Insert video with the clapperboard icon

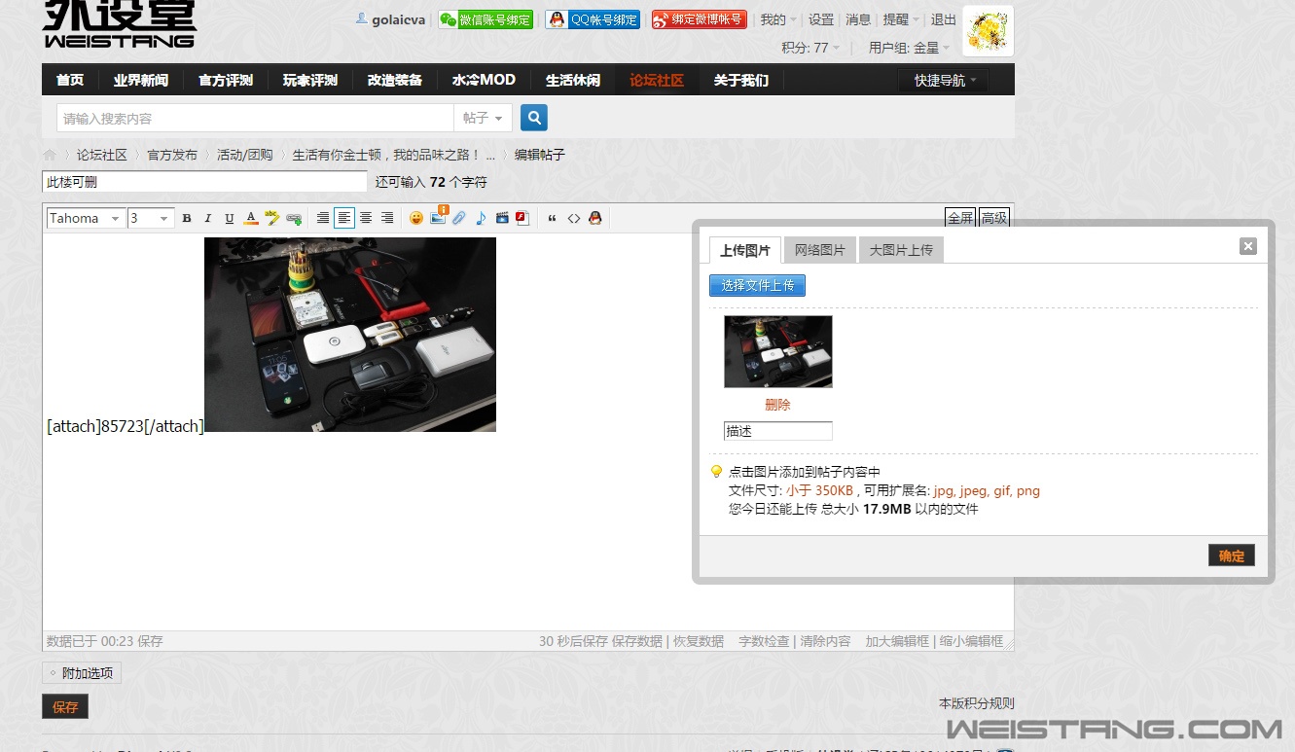tap(502, 218)
